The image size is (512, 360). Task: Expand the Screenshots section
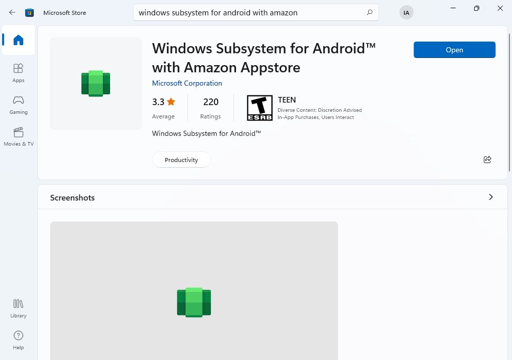tap(490, 197)
